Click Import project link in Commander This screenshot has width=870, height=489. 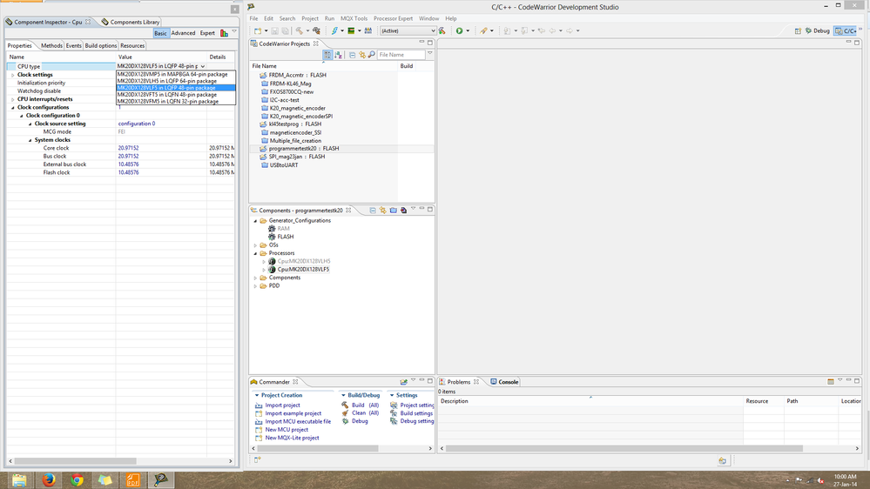tap(282, 405)
